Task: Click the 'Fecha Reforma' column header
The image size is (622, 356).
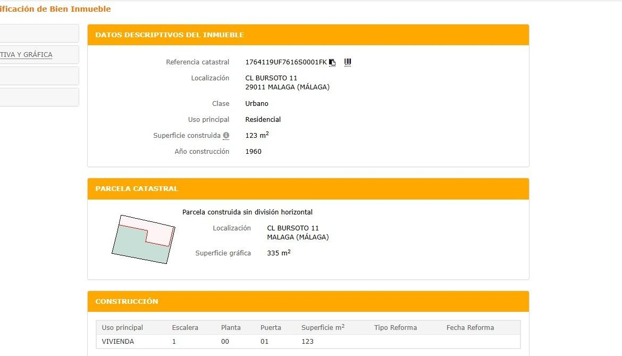Action: coord(470,328)
